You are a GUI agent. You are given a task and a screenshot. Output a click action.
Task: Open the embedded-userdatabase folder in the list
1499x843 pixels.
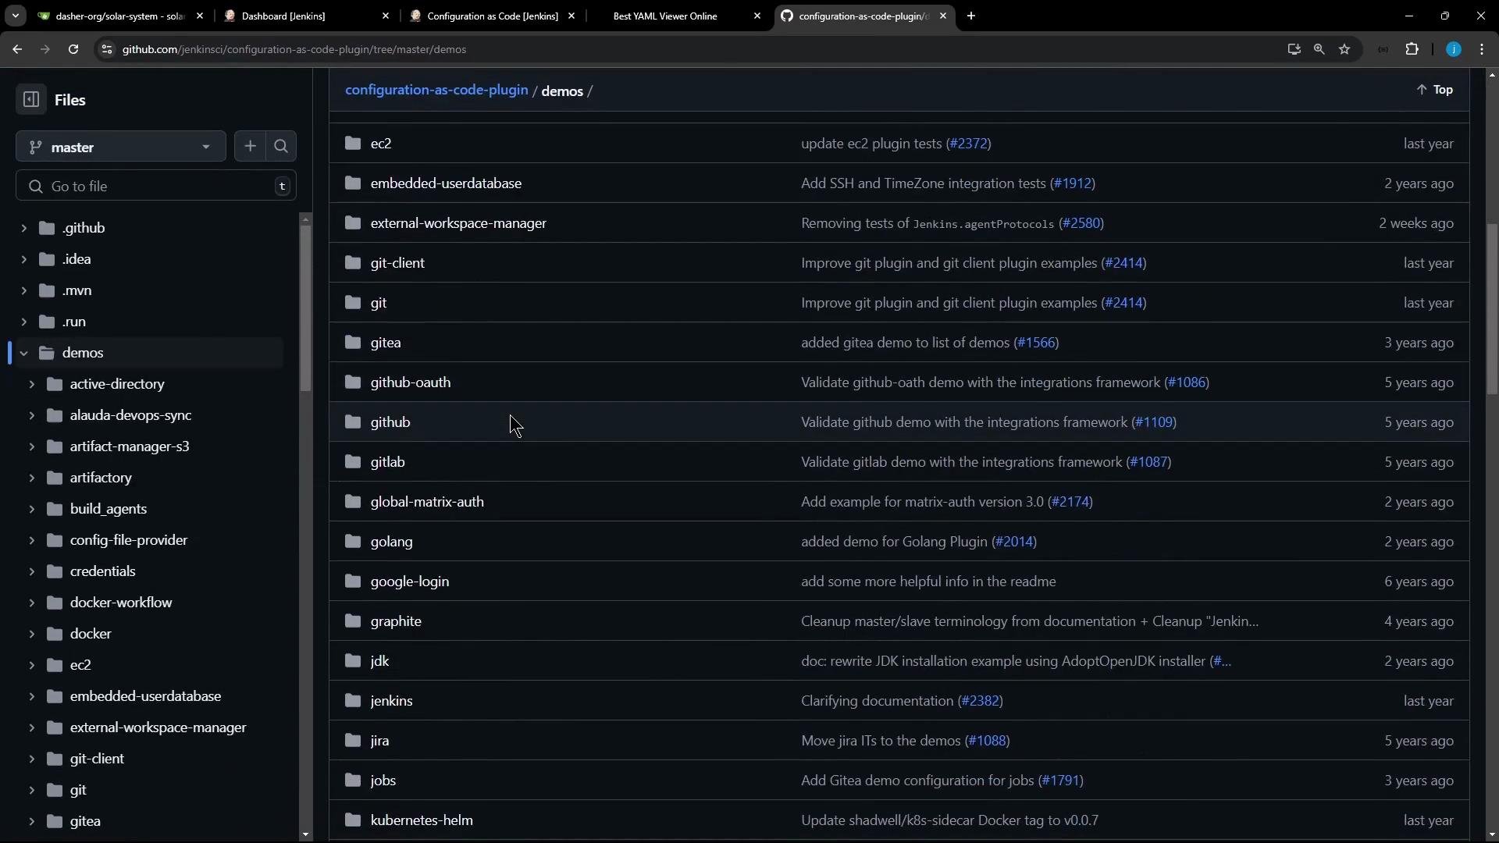[446, 183]
